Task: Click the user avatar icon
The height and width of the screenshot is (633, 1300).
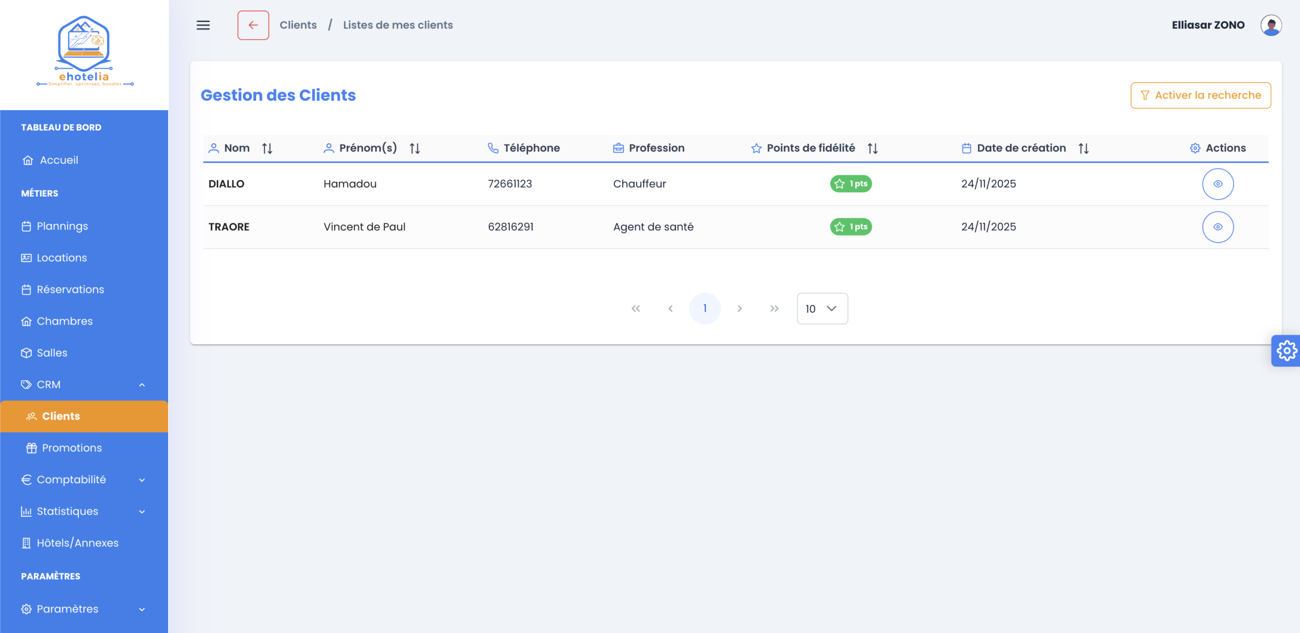Action: tap(1271, 25)
